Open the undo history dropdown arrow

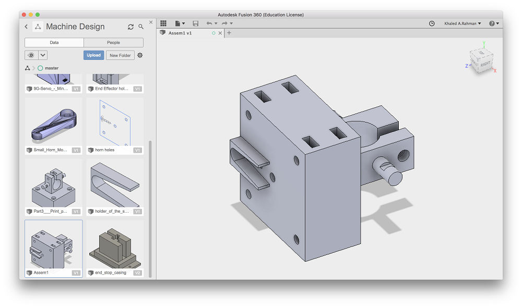click(x=216, y=23)
